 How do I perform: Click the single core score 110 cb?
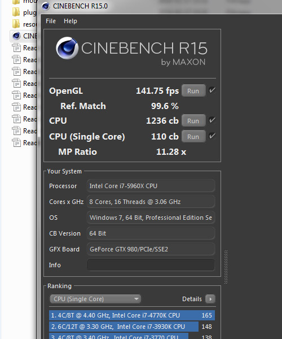[x=165, y=136]
